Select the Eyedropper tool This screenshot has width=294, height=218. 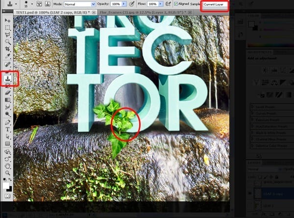coord(7,56)
